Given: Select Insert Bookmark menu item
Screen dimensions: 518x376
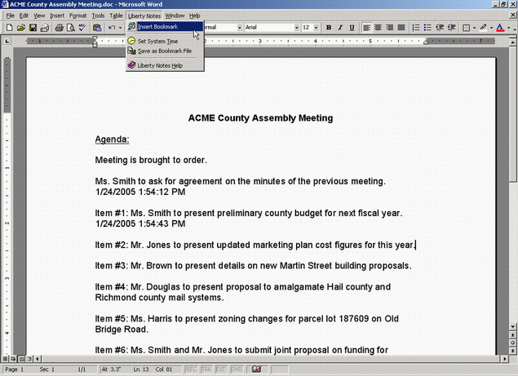Looking at the screenshot, I should pos(165,26).
